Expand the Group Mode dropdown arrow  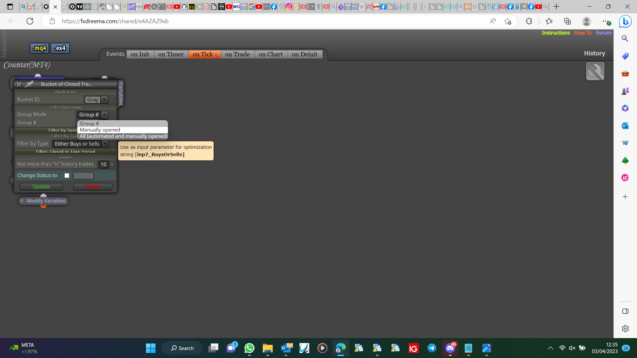105,115
